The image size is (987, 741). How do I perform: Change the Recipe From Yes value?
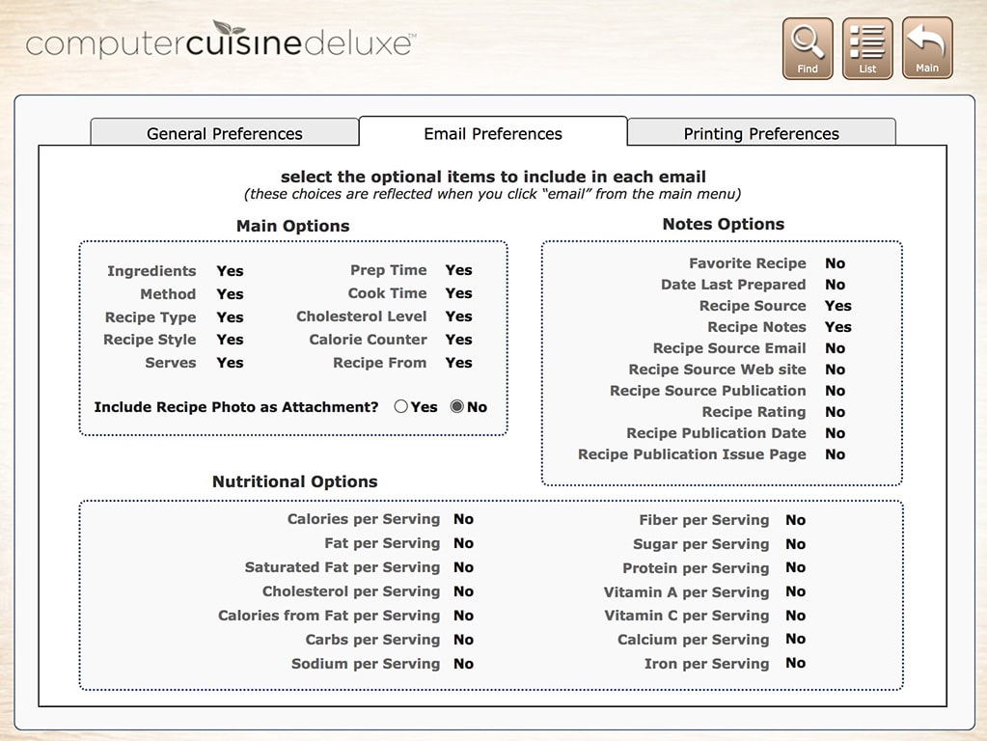click(458, 363)
